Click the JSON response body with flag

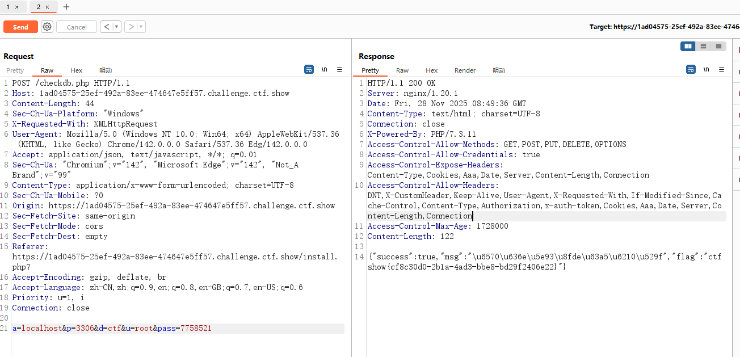point(545,262)
